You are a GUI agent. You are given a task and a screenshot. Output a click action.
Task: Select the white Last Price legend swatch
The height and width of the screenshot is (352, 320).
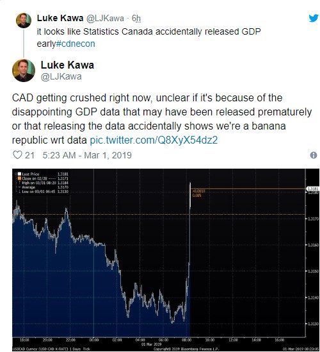[19, 174]
